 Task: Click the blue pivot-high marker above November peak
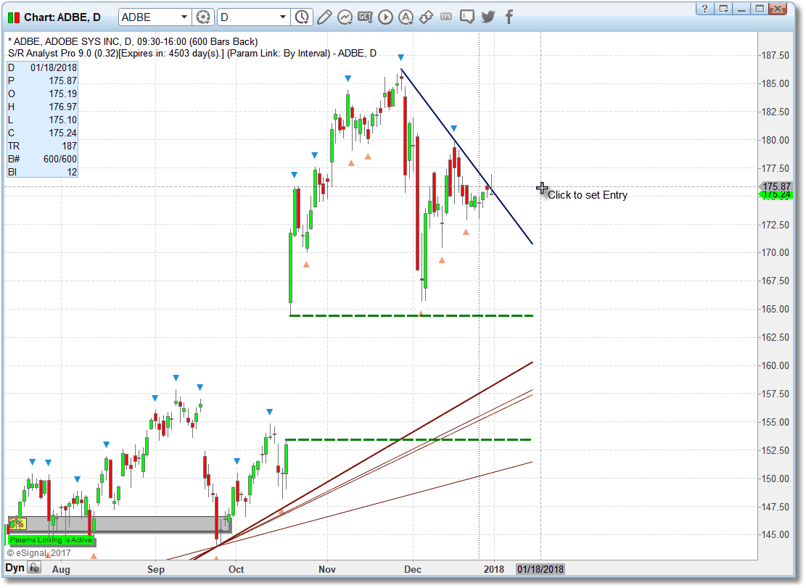(x=401, y=57)
